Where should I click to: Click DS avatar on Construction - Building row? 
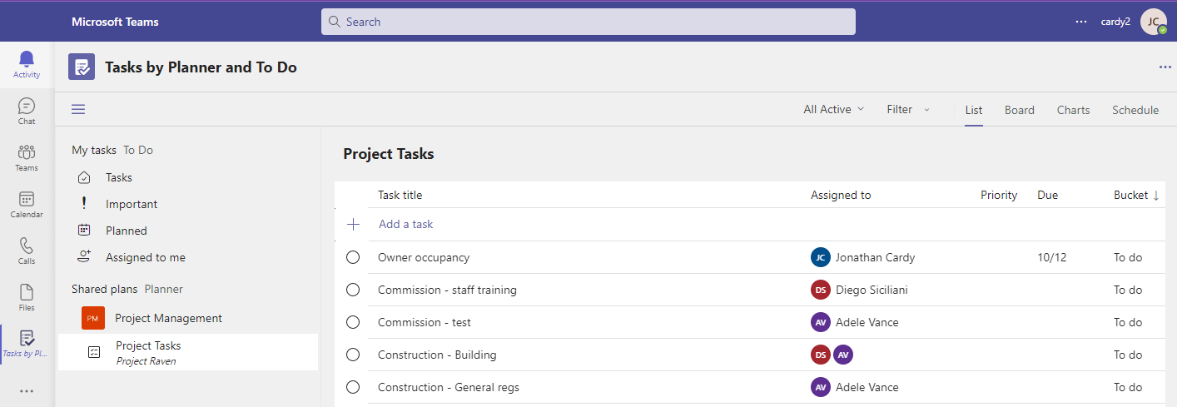pyautogui.click(x=821, y=355)
